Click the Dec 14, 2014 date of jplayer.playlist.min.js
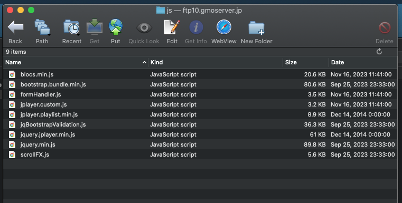 click(x=360, y=114)
